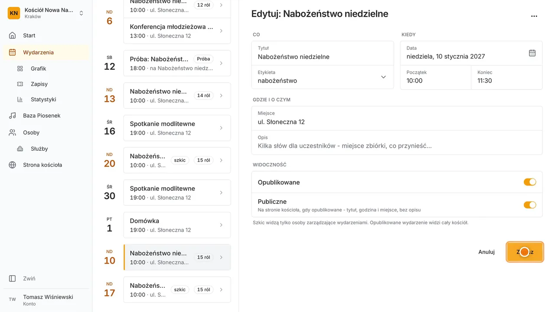Toggle the Opublikowane switch
This screenshot has height=312, width=555.
point(530,182)
